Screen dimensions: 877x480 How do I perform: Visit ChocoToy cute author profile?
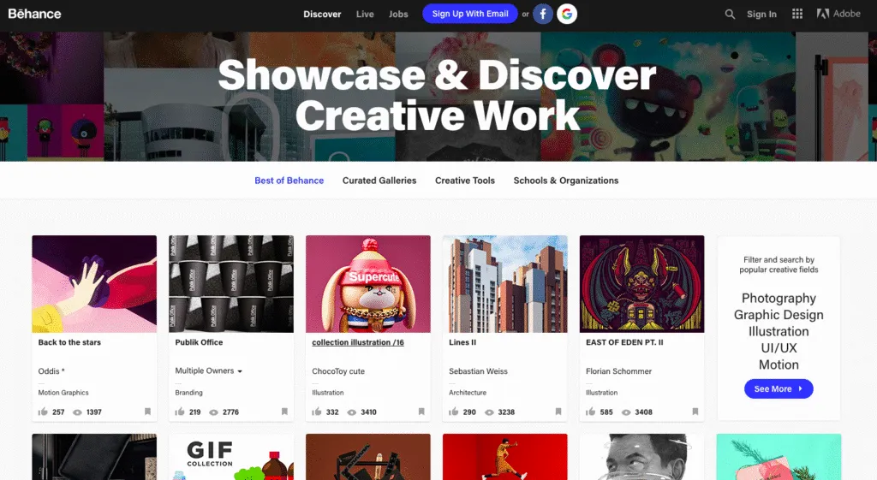[338, 371]
